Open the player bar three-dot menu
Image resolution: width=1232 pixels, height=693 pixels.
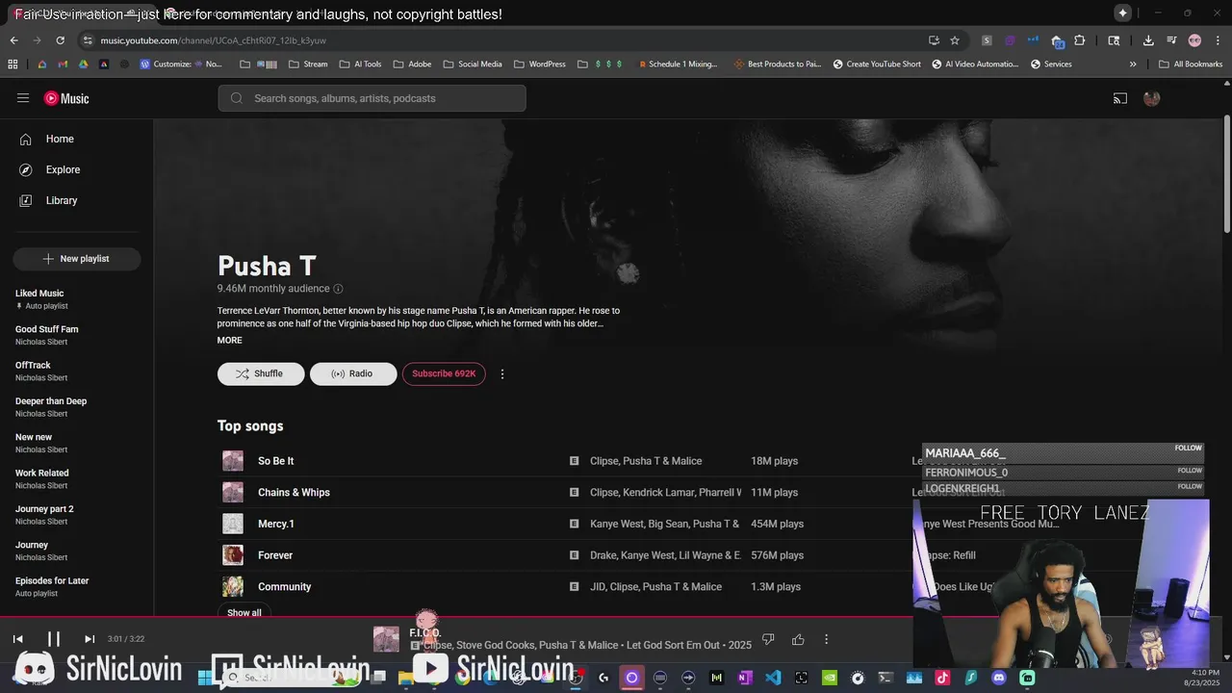[x=826, y=639]
